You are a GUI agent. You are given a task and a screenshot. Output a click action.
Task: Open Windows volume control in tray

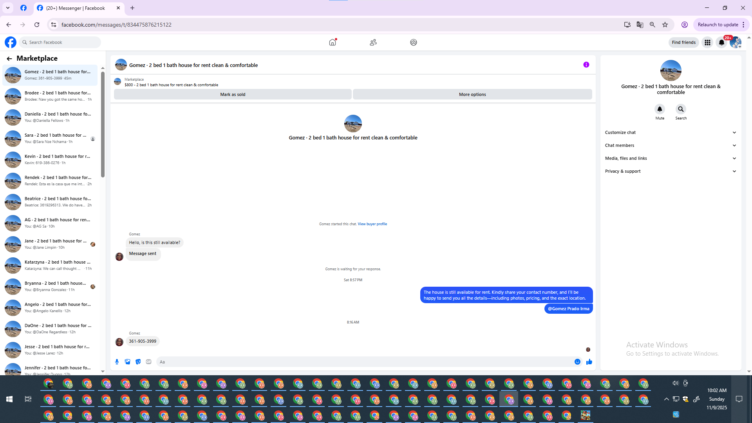pyautogui.click(x=675, y=383)
